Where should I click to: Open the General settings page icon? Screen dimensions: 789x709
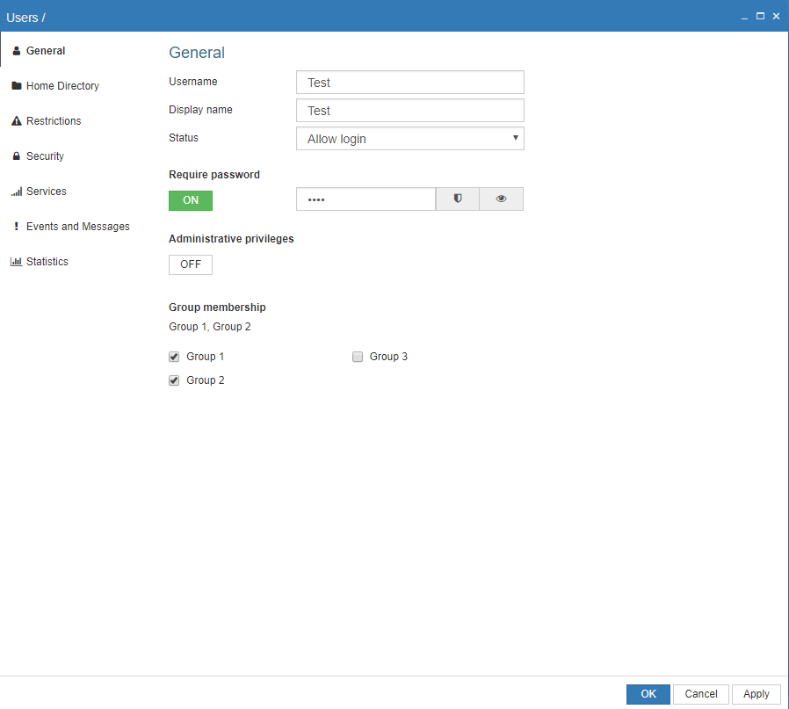pos(16,51)
